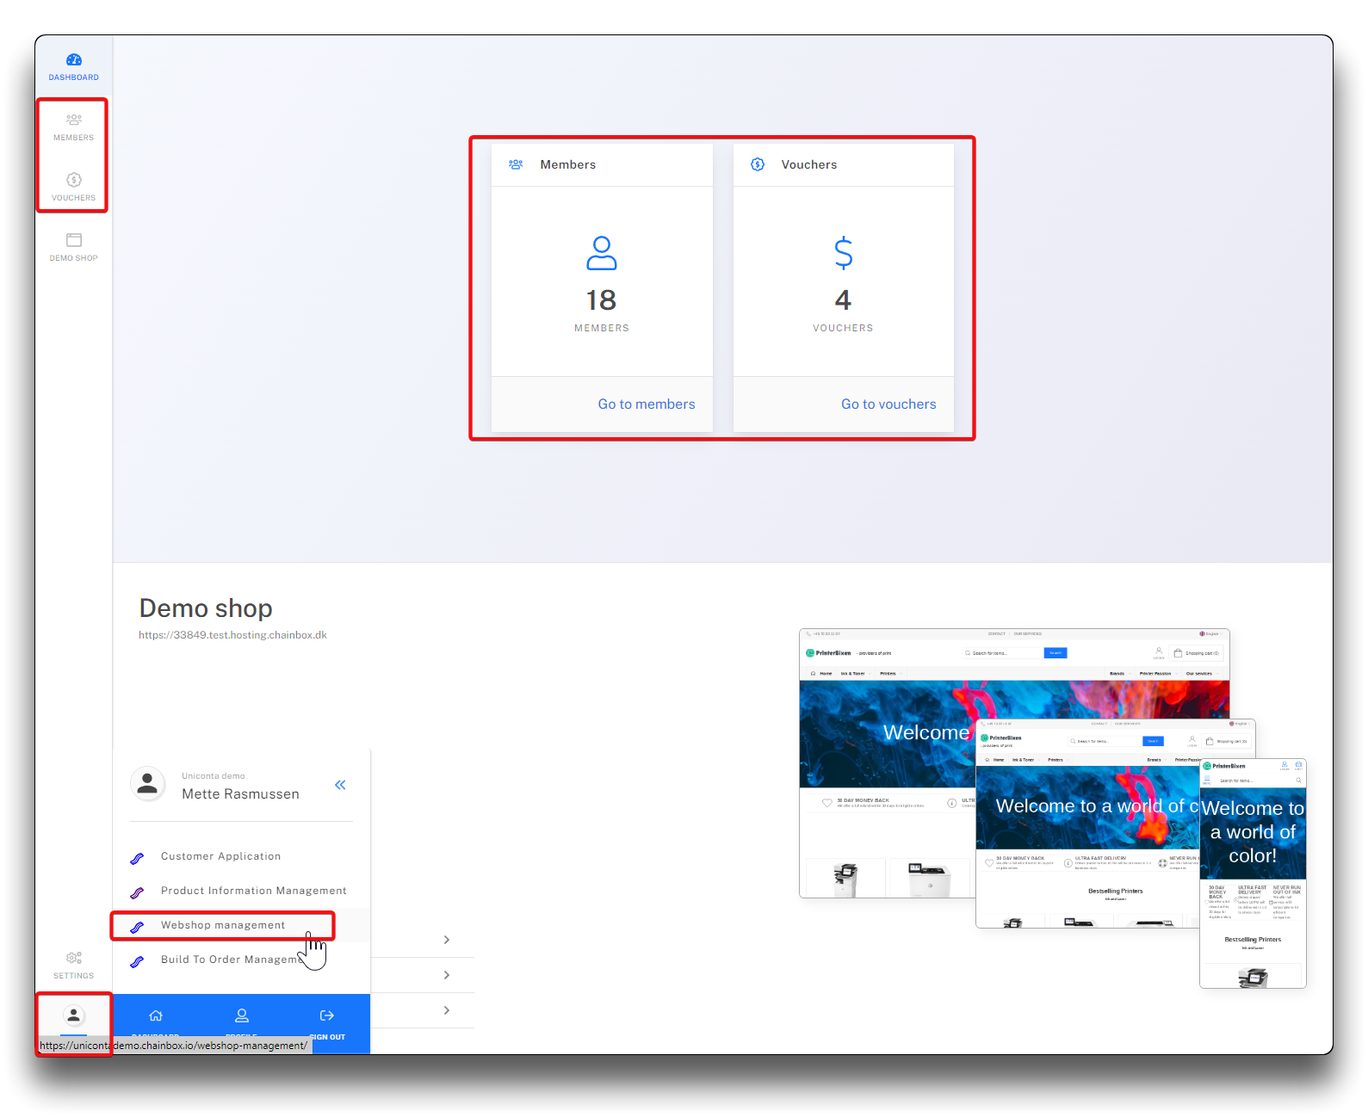This screenshot has width=1368, height=1117.
Task: Follow the Go to members link
Action: click(646, 404)
